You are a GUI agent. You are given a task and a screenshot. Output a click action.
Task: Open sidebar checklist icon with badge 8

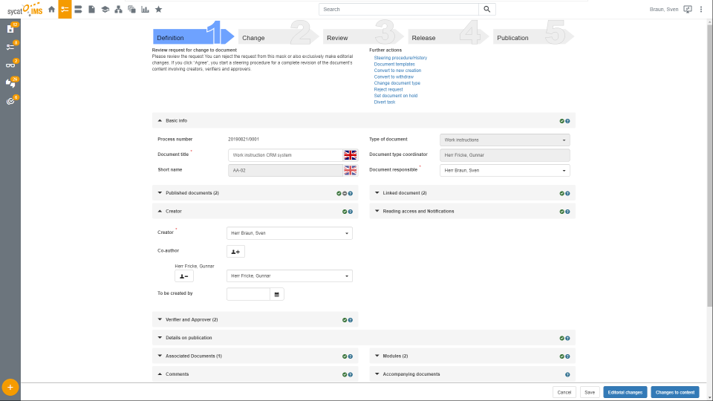tap(10, 47)
